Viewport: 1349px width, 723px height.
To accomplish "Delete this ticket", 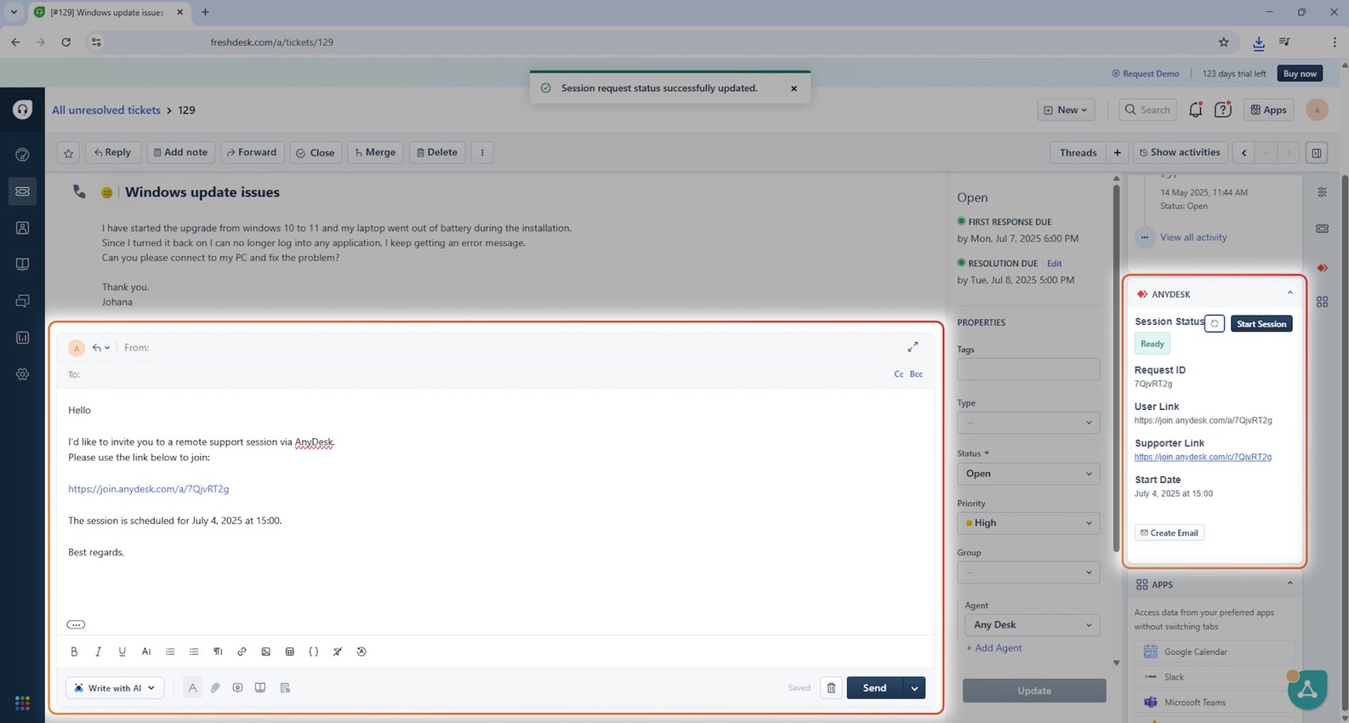I will 437,152.
